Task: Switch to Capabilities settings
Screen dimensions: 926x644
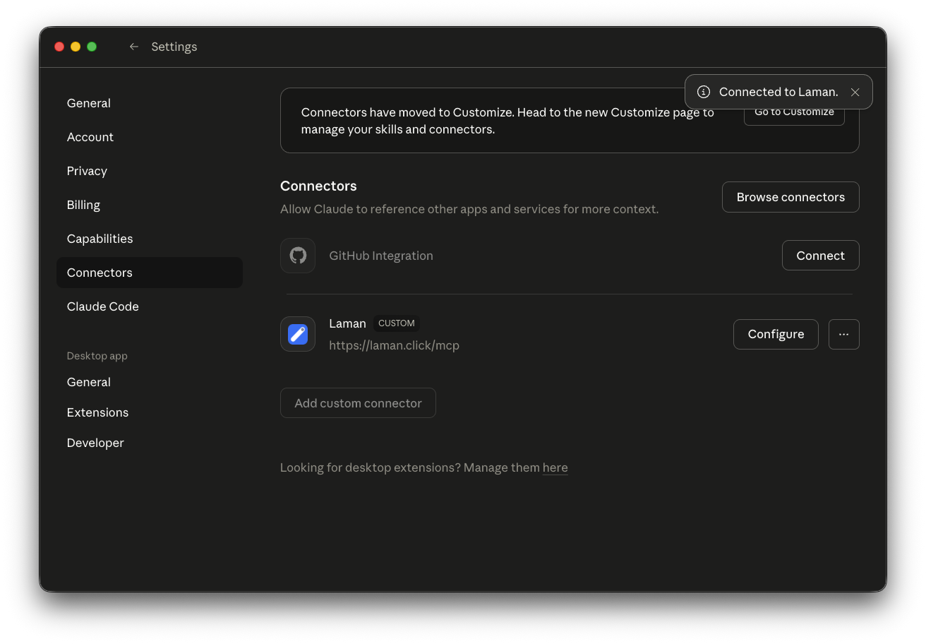Action: 150,239
